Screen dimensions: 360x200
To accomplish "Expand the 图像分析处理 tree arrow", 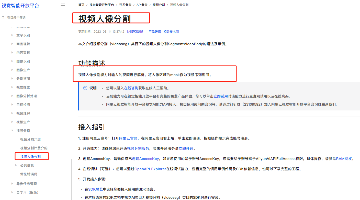I will coord(12,96).
